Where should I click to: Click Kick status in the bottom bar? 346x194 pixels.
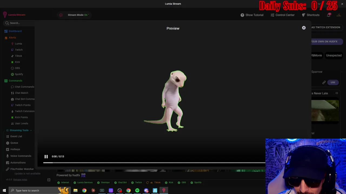tap(169, 182)
